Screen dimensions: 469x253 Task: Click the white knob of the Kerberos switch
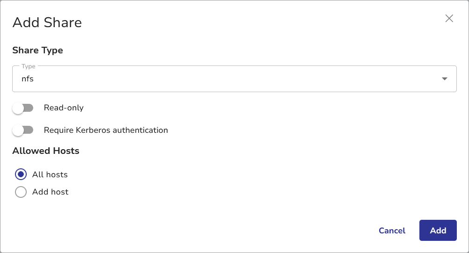[18, 131]
